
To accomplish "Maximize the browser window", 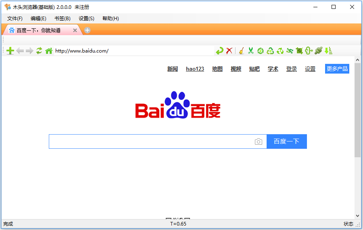I will click(x=334, y=7).
